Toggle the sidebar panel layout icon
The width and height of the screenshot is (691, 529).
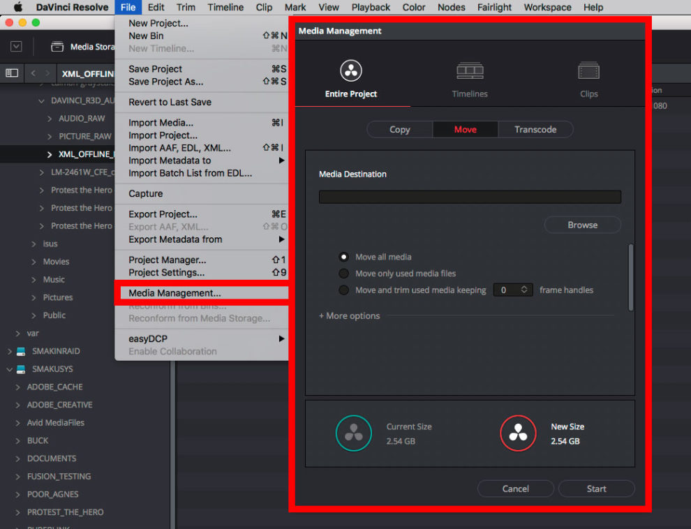12,73
